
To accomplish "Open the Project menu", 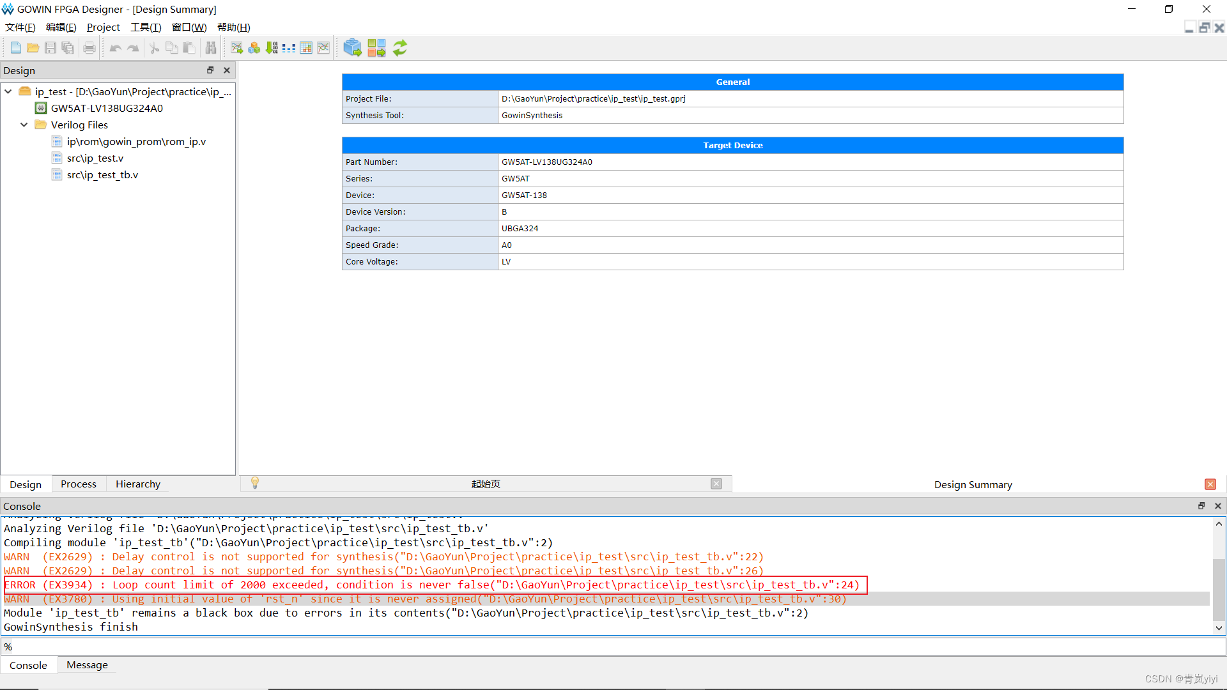I will [103, 27].
